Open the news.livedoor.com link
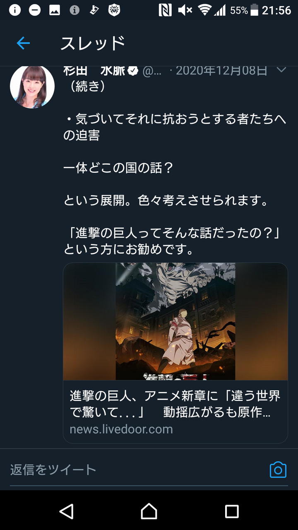 (x=121, y=429)
